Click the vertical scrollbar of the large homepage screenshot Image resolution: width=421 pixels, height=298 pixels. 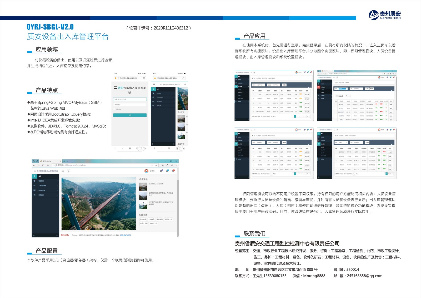coord(178,208)
